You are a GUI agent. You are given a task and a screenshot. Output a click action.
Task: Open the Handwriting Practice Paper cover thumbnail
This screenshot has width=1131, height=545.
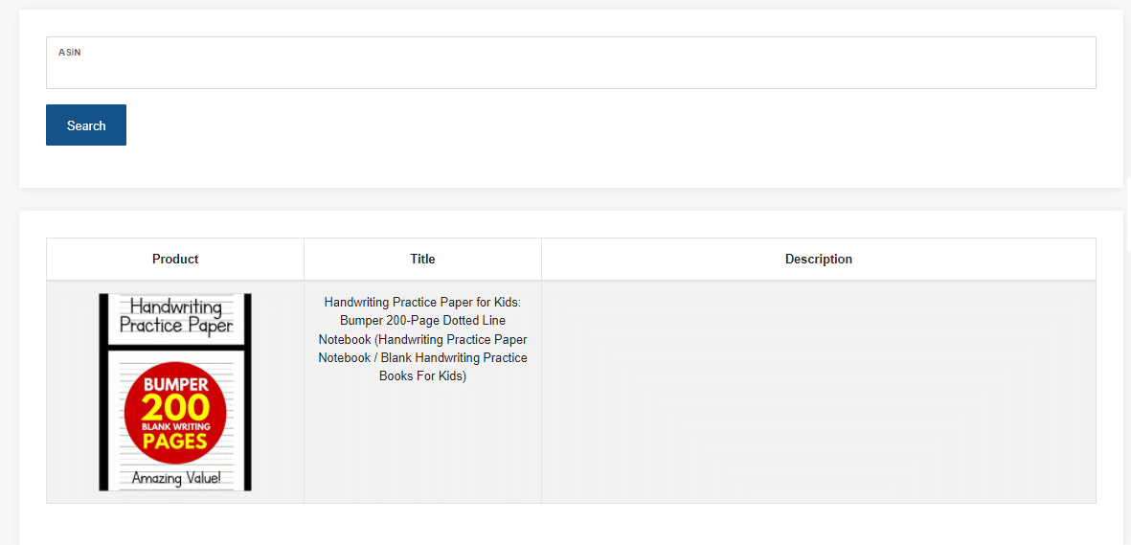[x=175, y=392]
